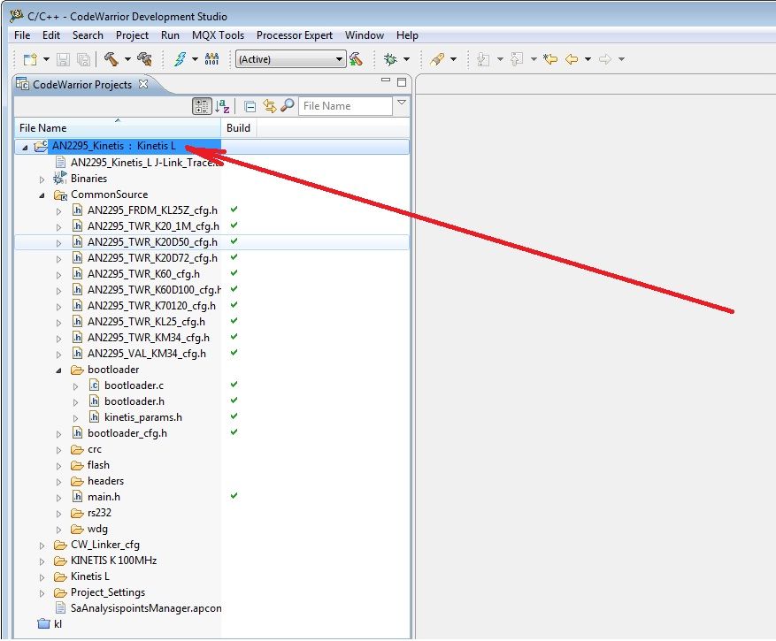Open the Edit menu
The height and width of the screenshot is (641, 776).
point(51,35)
